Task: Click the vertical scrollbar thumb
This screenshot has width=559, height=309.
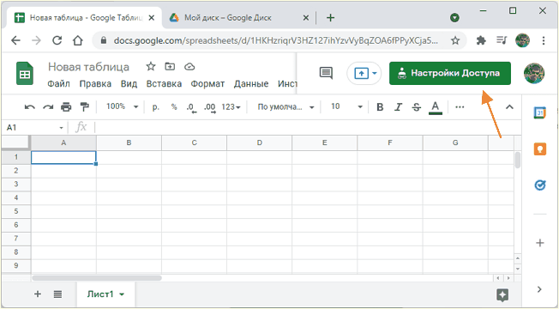Action: [518, 160]
